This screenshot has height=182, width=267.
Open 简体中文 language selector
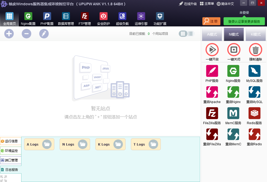[x=225, y=4]
